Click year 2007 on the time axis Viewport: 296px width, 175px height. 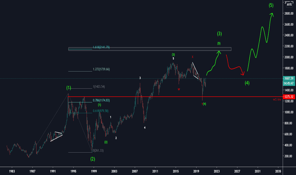point(135,171)
